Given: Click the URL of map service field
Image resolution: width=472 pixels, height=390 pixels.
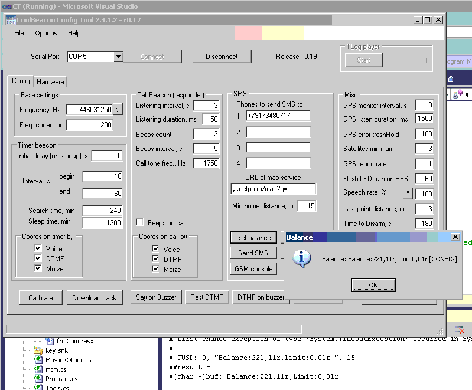Looking at the screenshot, I should (x=273, y=189).
